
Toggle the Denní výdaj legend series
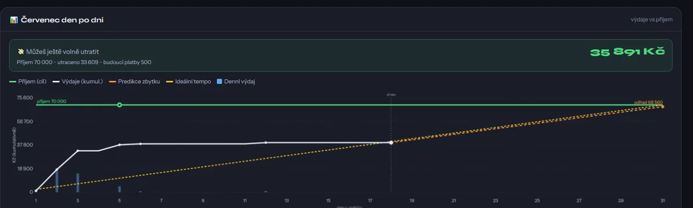(x=236, y=81)
